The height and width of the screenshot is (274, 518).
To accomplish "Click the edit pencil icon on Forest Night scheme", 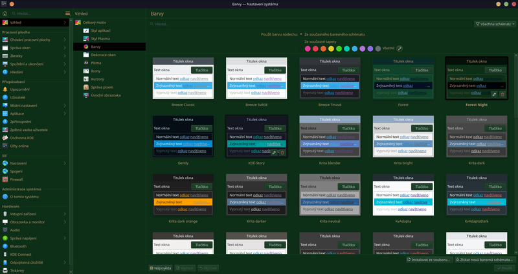I will [494, 94].
